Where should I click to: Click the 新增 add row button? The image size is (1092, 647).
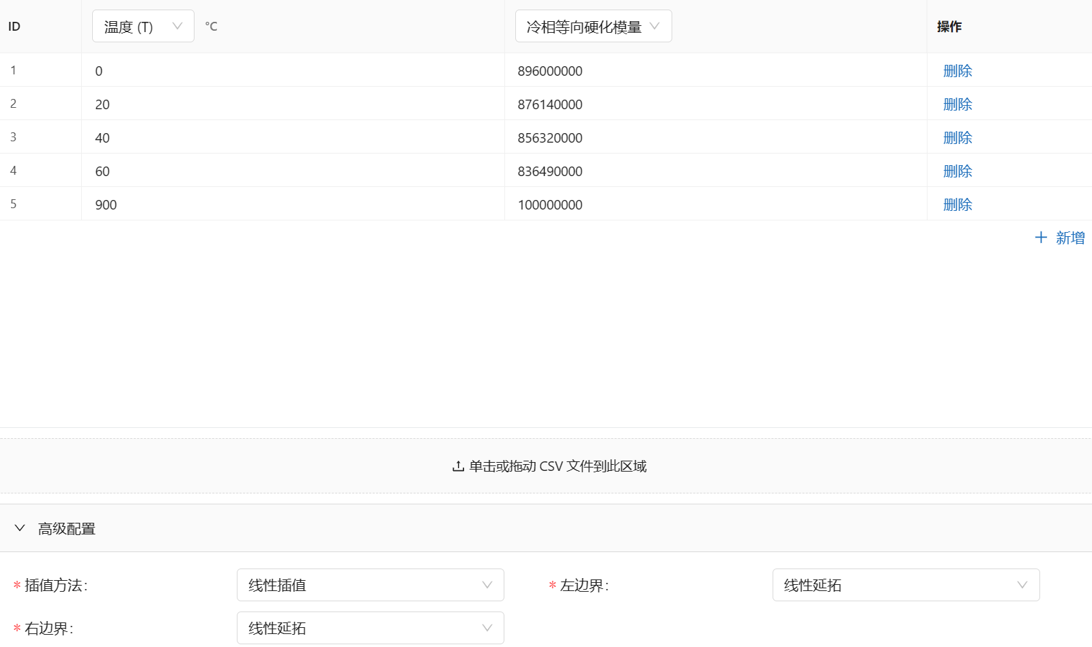[1060, 238]
